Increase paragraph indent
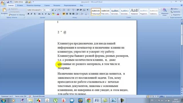Viewport: 183px width, 103px height. coord(81,10)
